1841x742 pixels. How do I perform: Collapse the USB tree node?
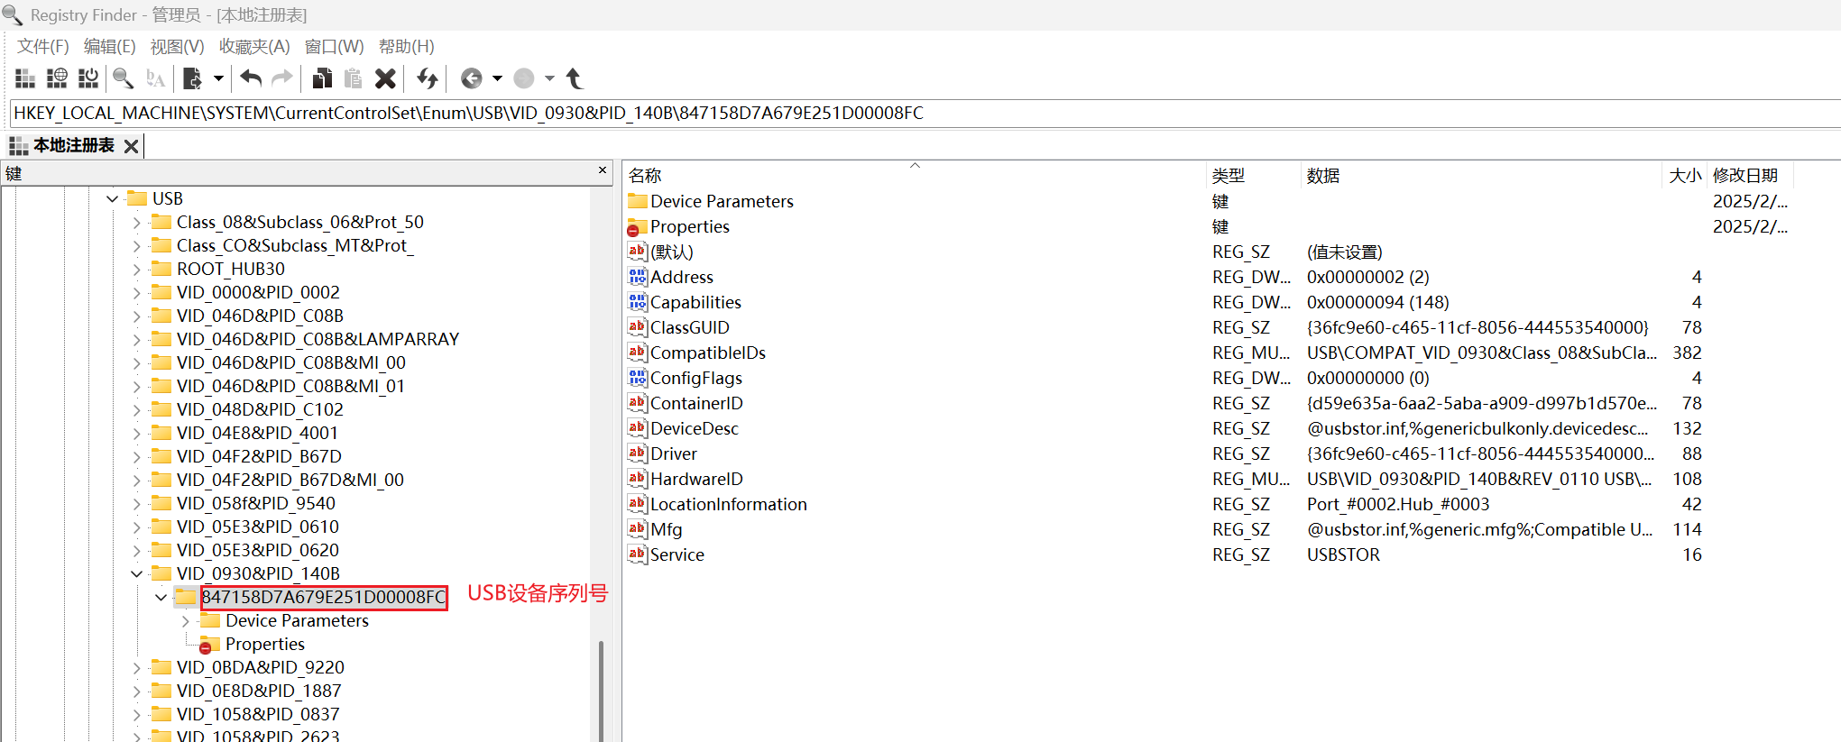click(112, 198)
